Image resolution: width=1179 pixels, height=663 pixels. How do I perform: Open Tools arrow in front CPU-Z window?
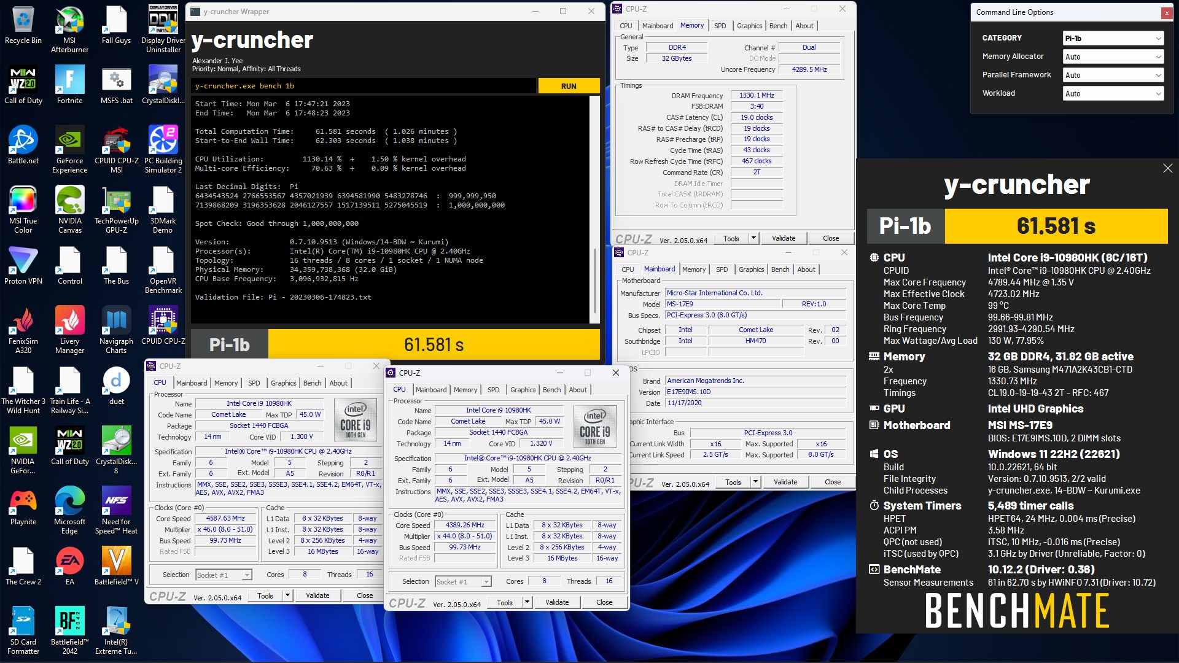pyautogui.click(x=527, y=602)
